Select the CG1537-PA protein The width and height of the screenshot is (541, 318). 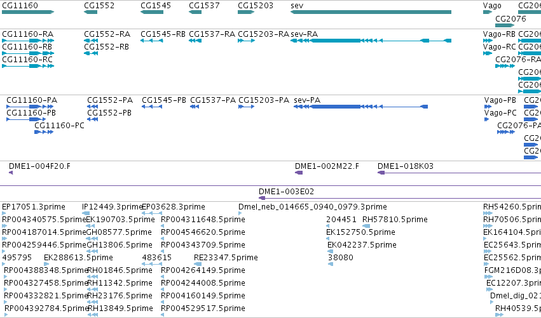195,107
